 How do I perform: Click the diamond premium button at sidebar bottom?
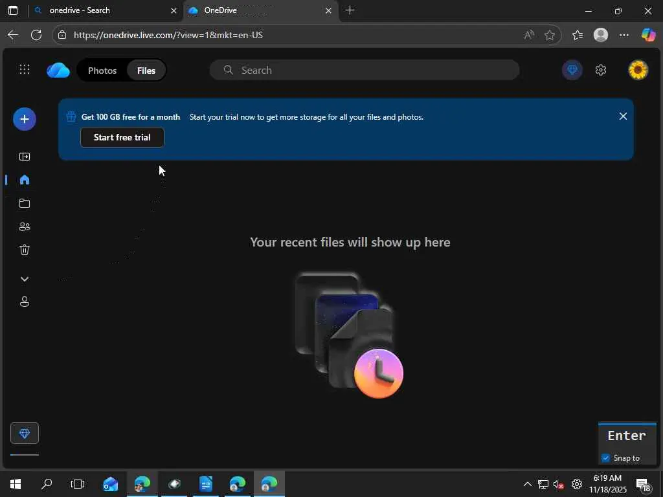point(25,433)
